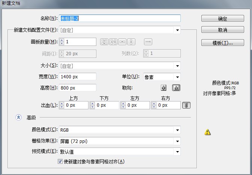The image size is (252, 175).
Task: Select landscape orientation icon
Action: pyautogui.click(x=176, y=88)
